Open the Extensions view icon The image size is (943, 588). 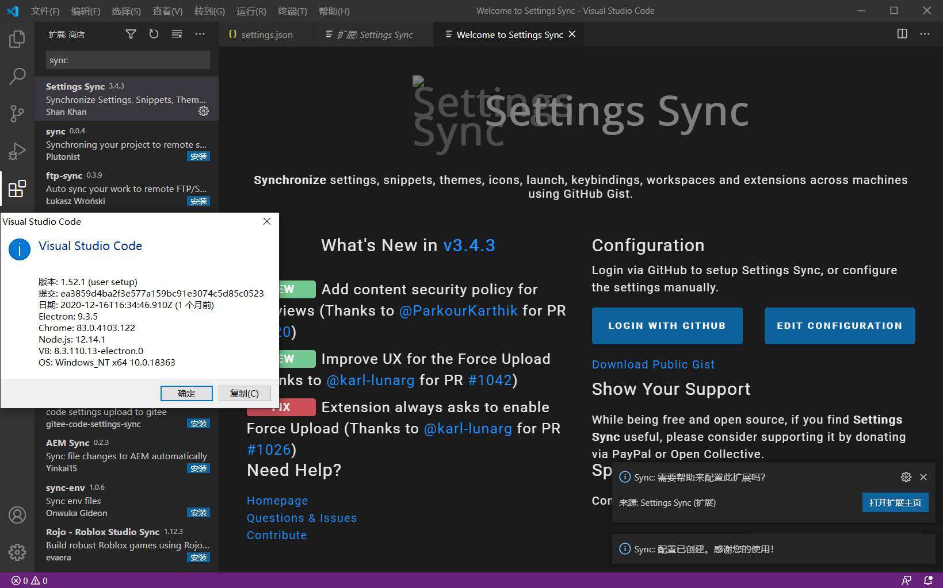tap(17, 188)
